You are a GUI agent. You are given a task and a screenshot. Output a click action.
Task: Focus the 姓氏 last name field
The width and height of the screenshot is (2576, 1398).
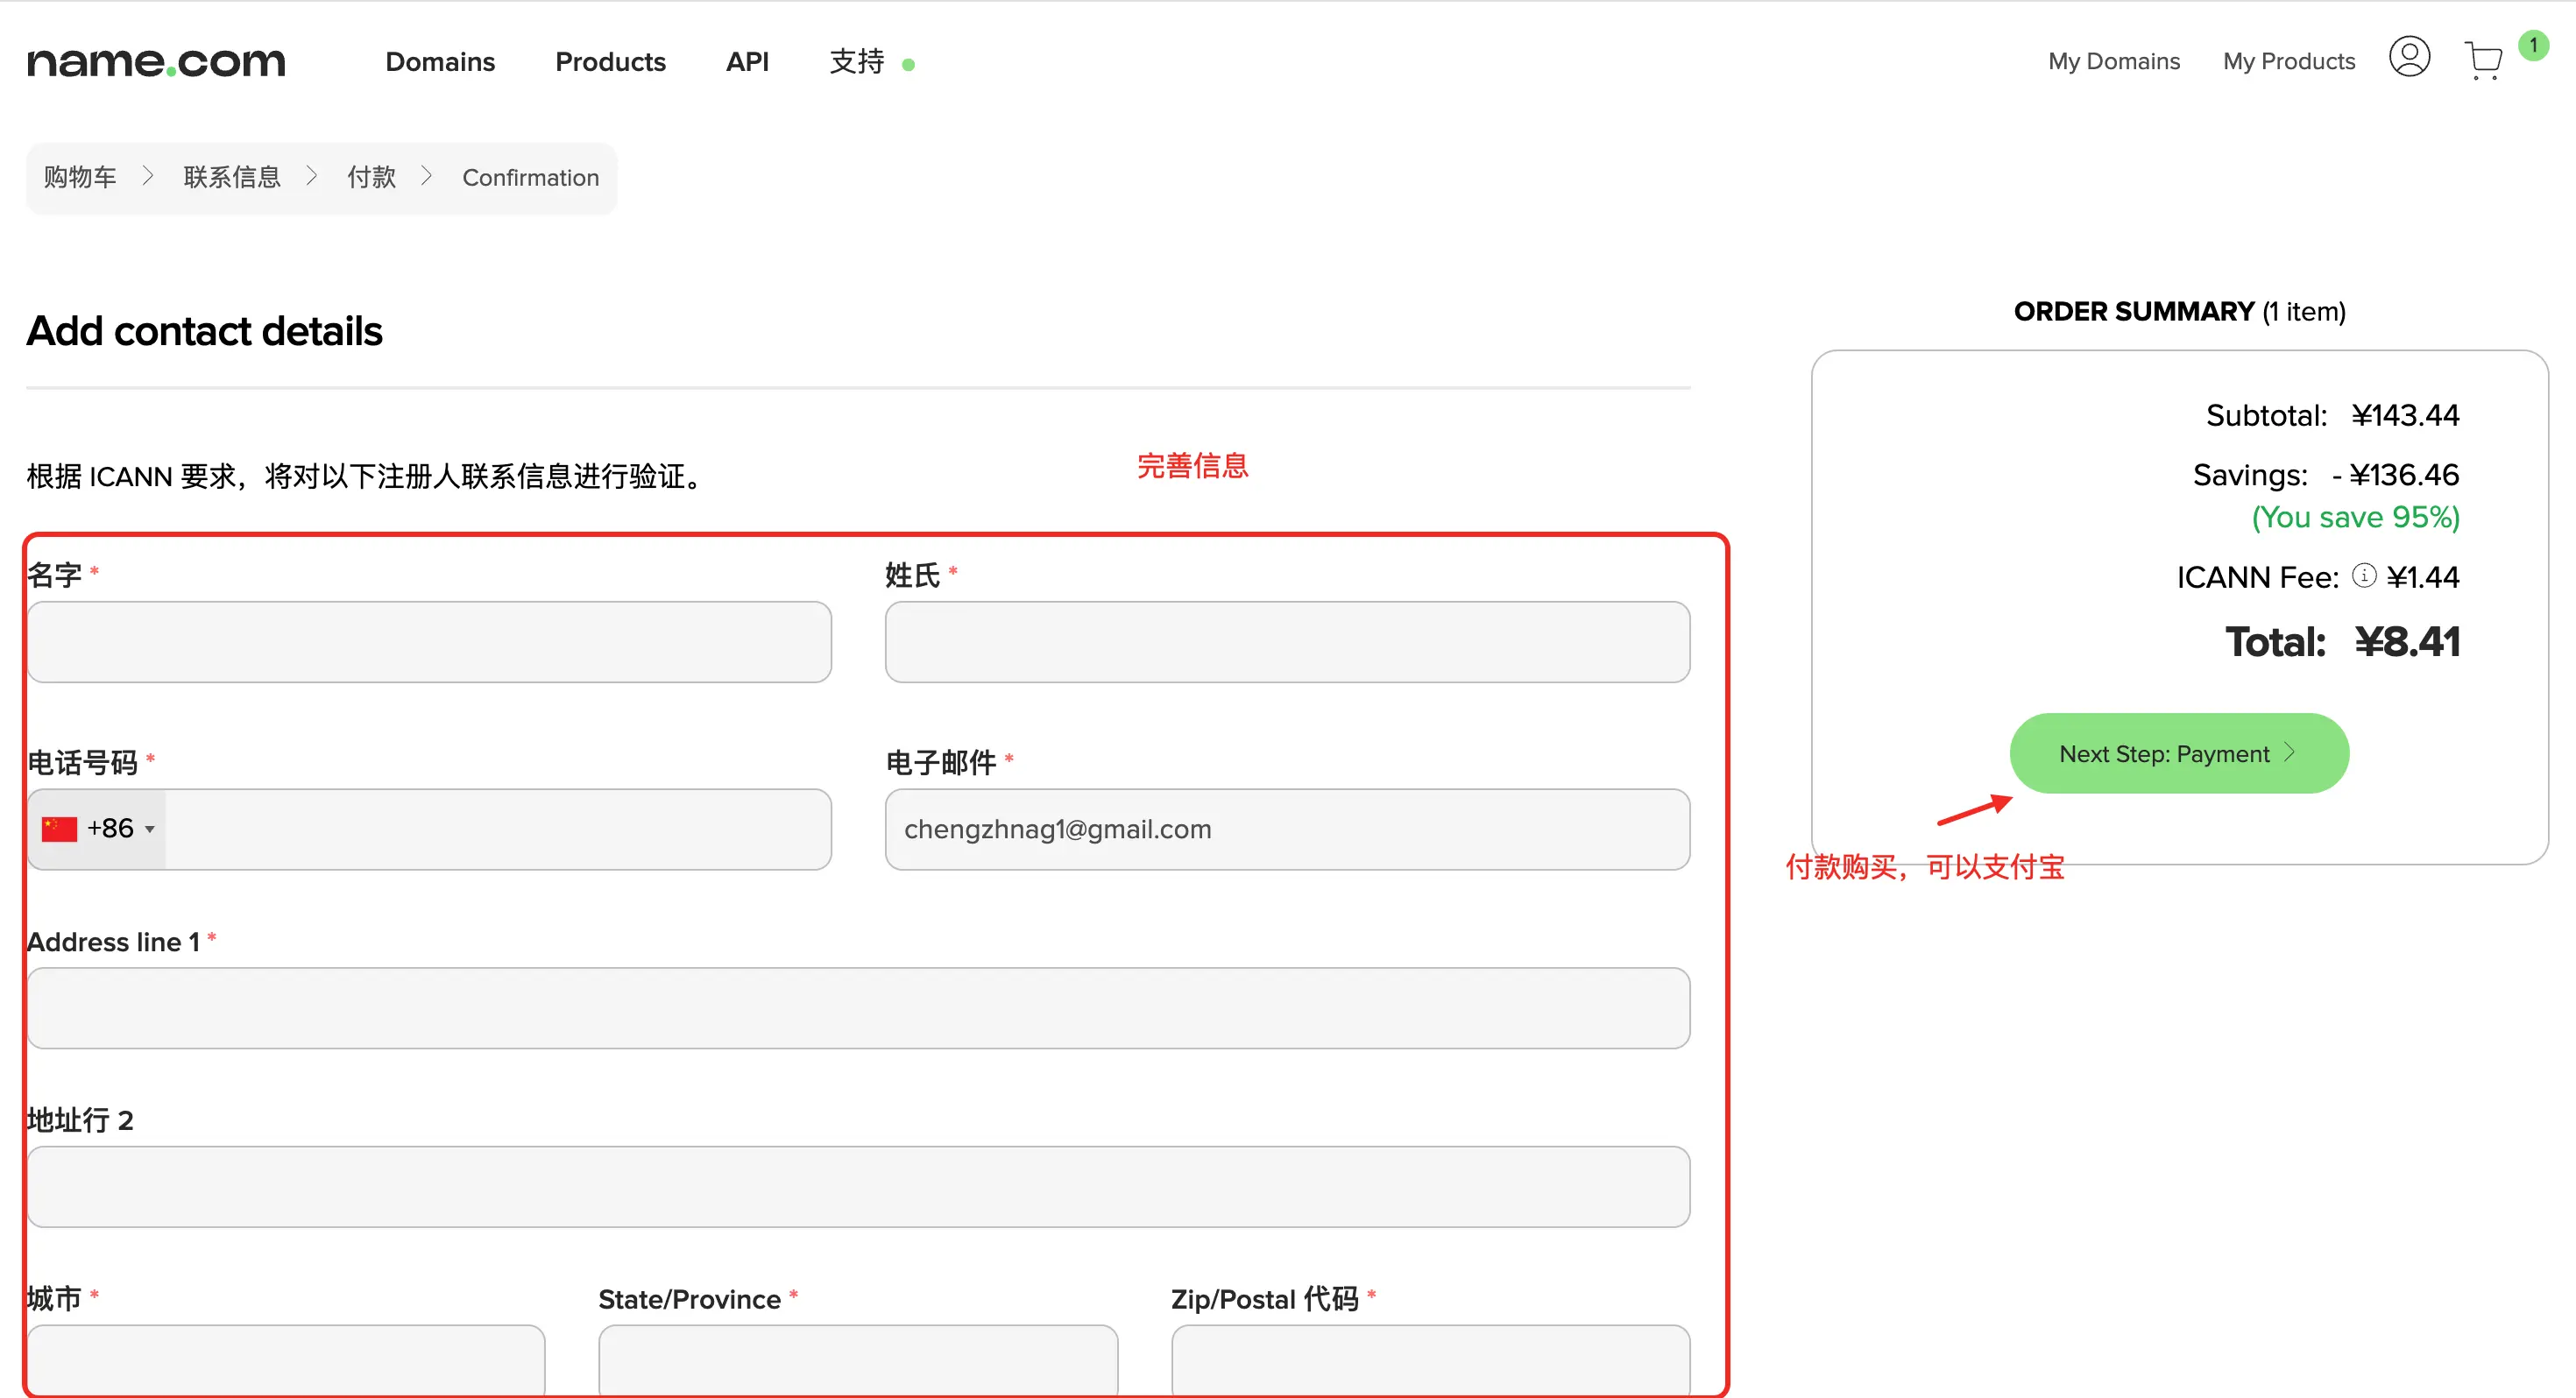pyautogui.click(x=1287, y=642)
